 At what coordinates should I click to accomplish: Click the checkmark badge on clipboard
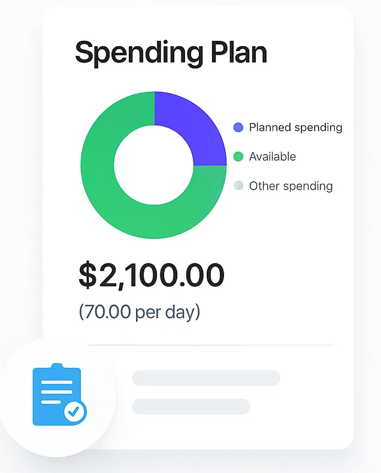[75, 412]
